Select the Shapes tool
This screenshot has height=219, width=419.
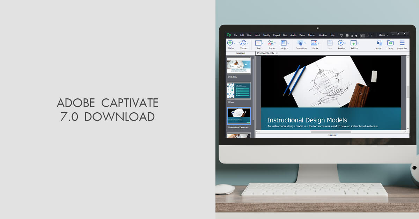click(271, 42)
